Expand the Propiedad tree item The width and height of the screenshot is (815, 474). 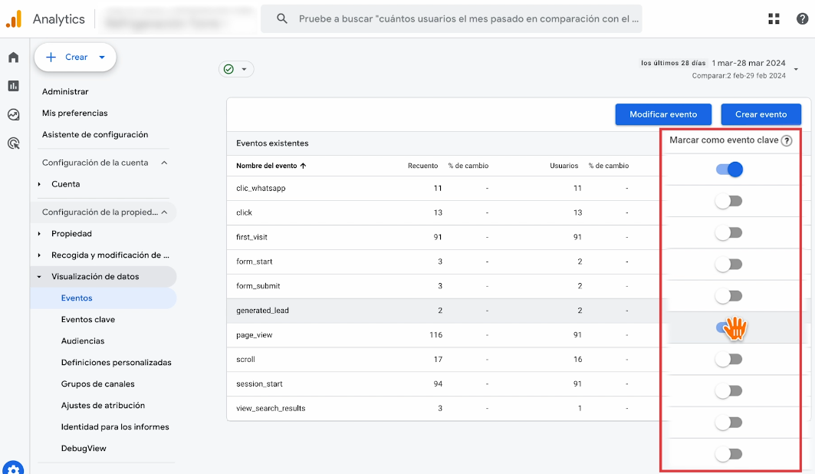point(39,234)
